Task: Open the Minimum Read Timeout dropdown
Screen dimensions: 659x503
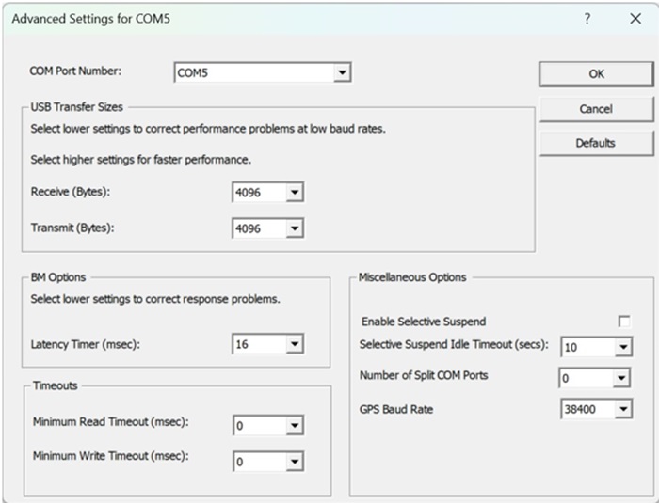Action: tap(295, 426)
